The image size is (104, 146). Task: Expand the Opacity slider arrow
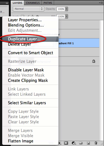pyautogui.click(x=66, y=9)
